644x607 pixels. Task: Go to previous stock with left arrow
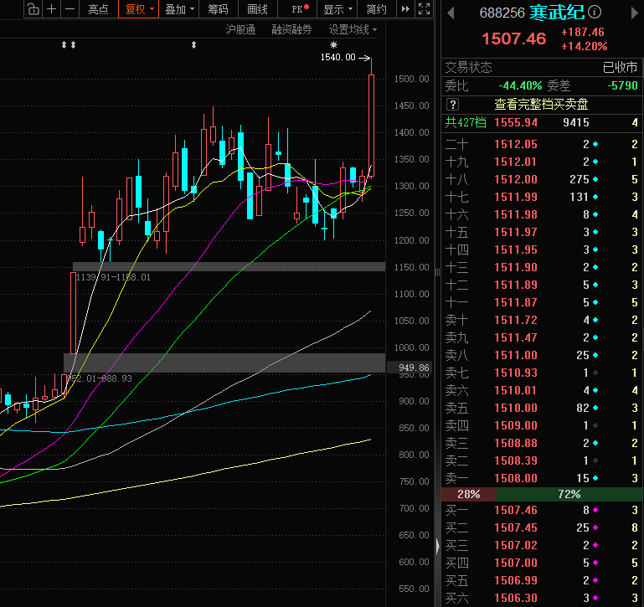pos(451,13)
